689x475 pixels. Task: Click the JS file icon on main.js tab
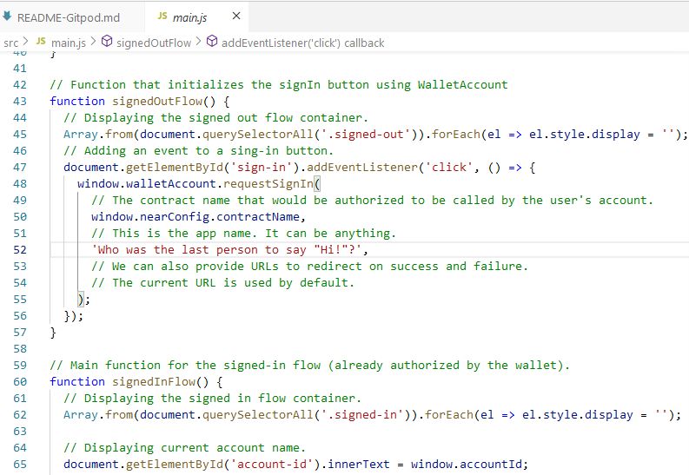(x=163, y=17)
